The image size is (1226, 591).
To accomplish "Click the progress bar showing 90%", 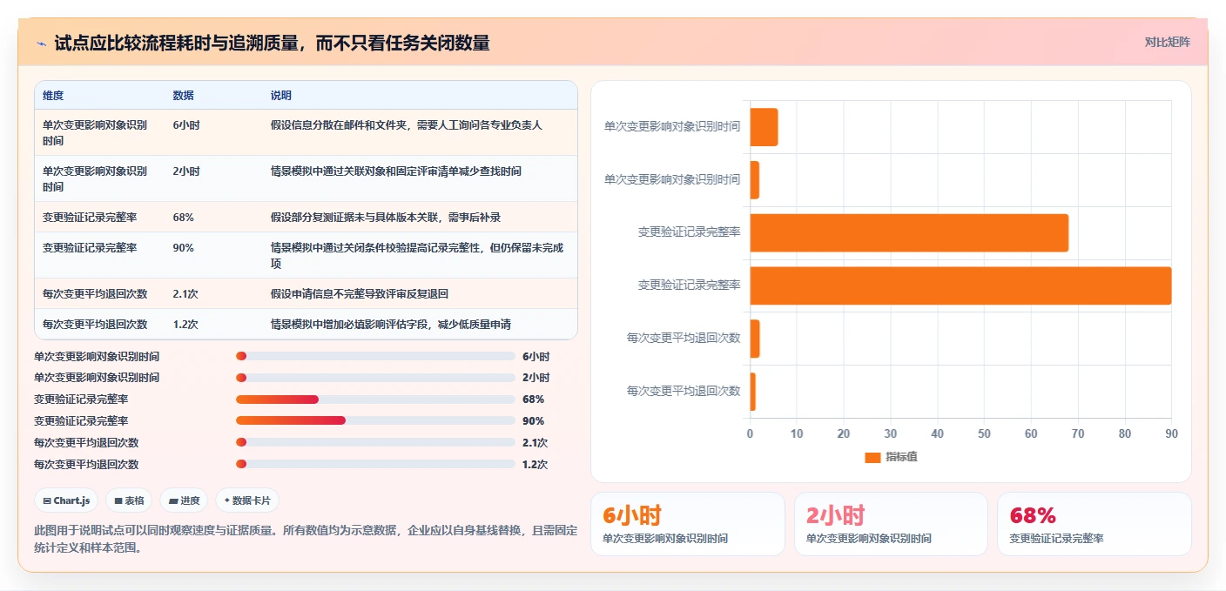I will point(375,421).
